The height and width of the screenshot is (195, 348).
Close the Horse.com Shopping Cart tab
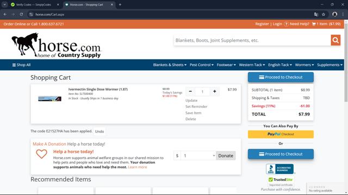click(x=112, y=5)
